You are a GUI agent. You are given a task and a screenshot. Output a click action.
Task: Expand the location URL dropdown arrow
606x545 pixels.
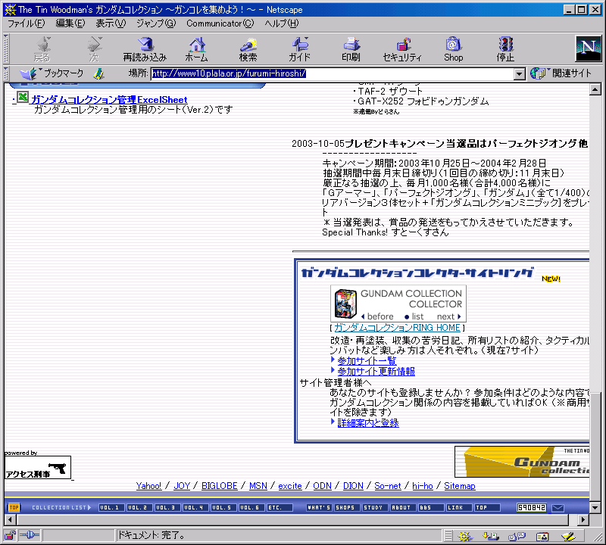pos(520,73)
